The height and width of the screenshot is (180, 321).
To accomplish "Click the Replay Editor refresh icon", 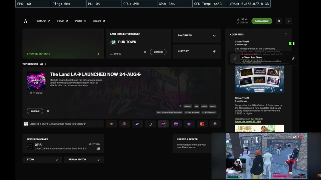I will pos(99,159).
